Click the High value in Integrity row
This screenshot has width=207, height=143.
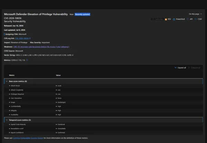point(59,111)
